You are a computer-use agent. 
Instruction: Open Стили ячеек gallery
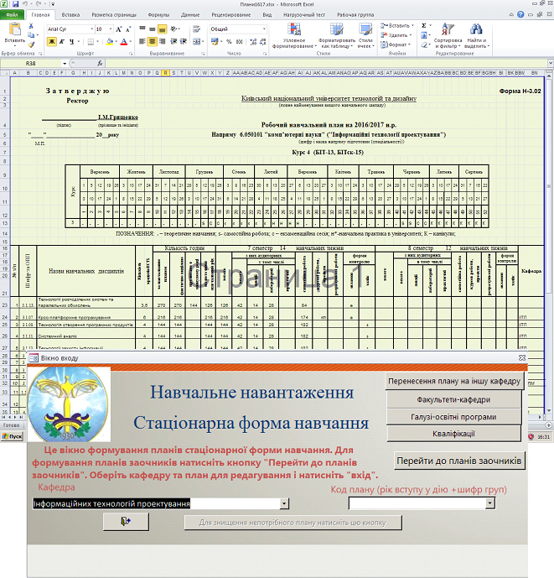coord(365,36)
